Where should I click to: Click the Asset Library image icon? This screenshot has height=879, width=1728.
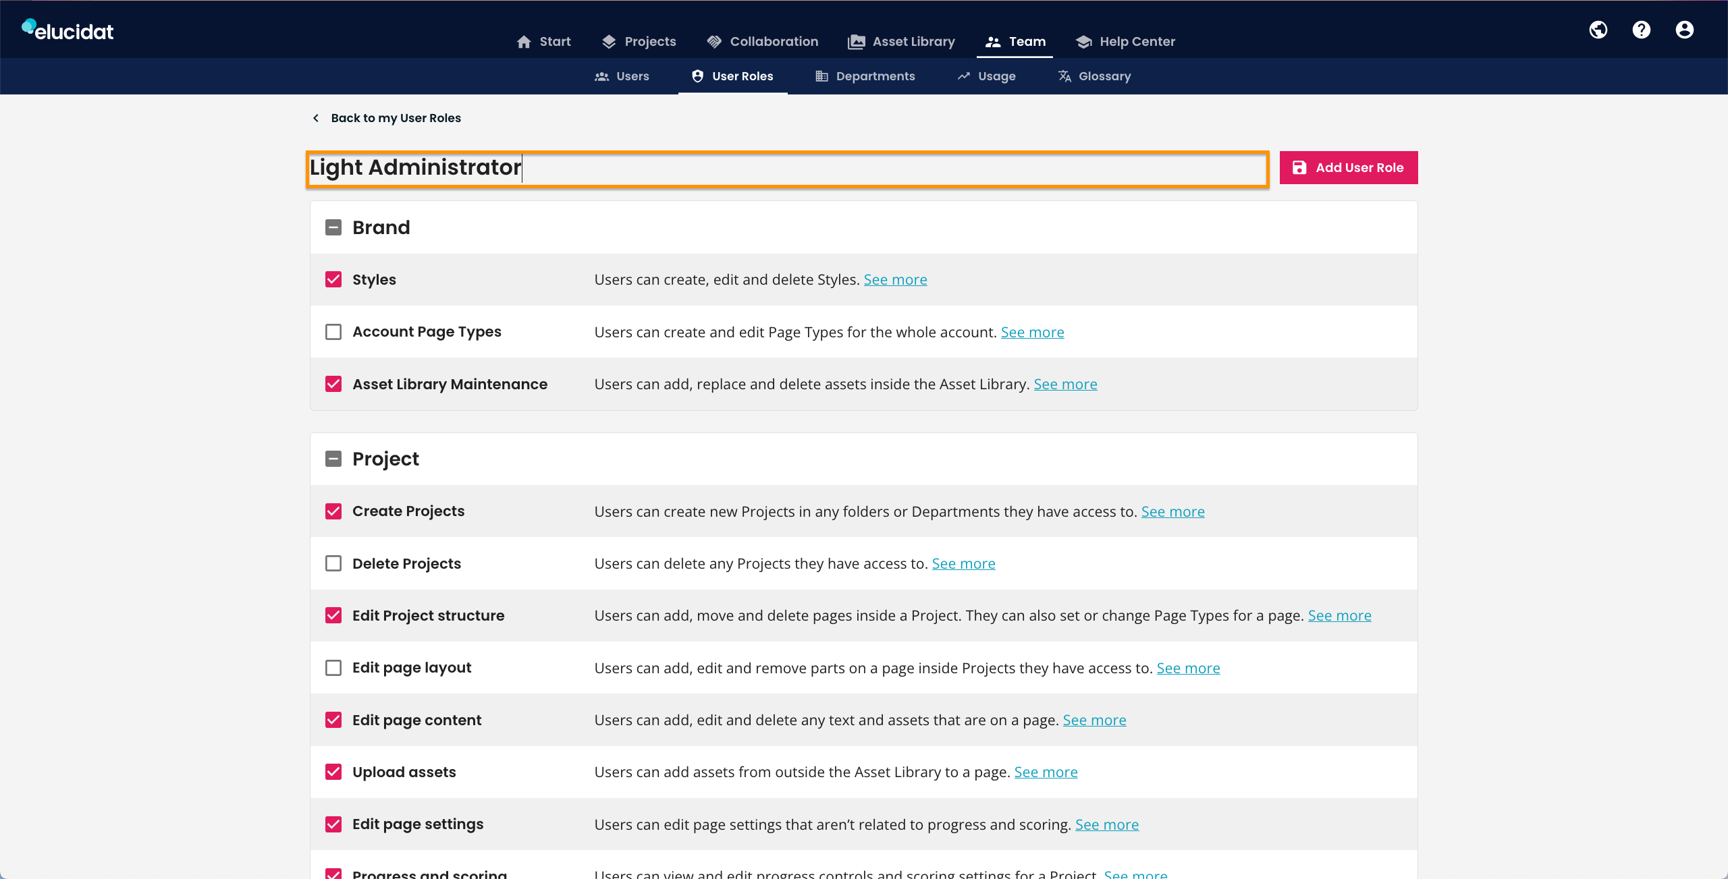(x=856, y=42)
